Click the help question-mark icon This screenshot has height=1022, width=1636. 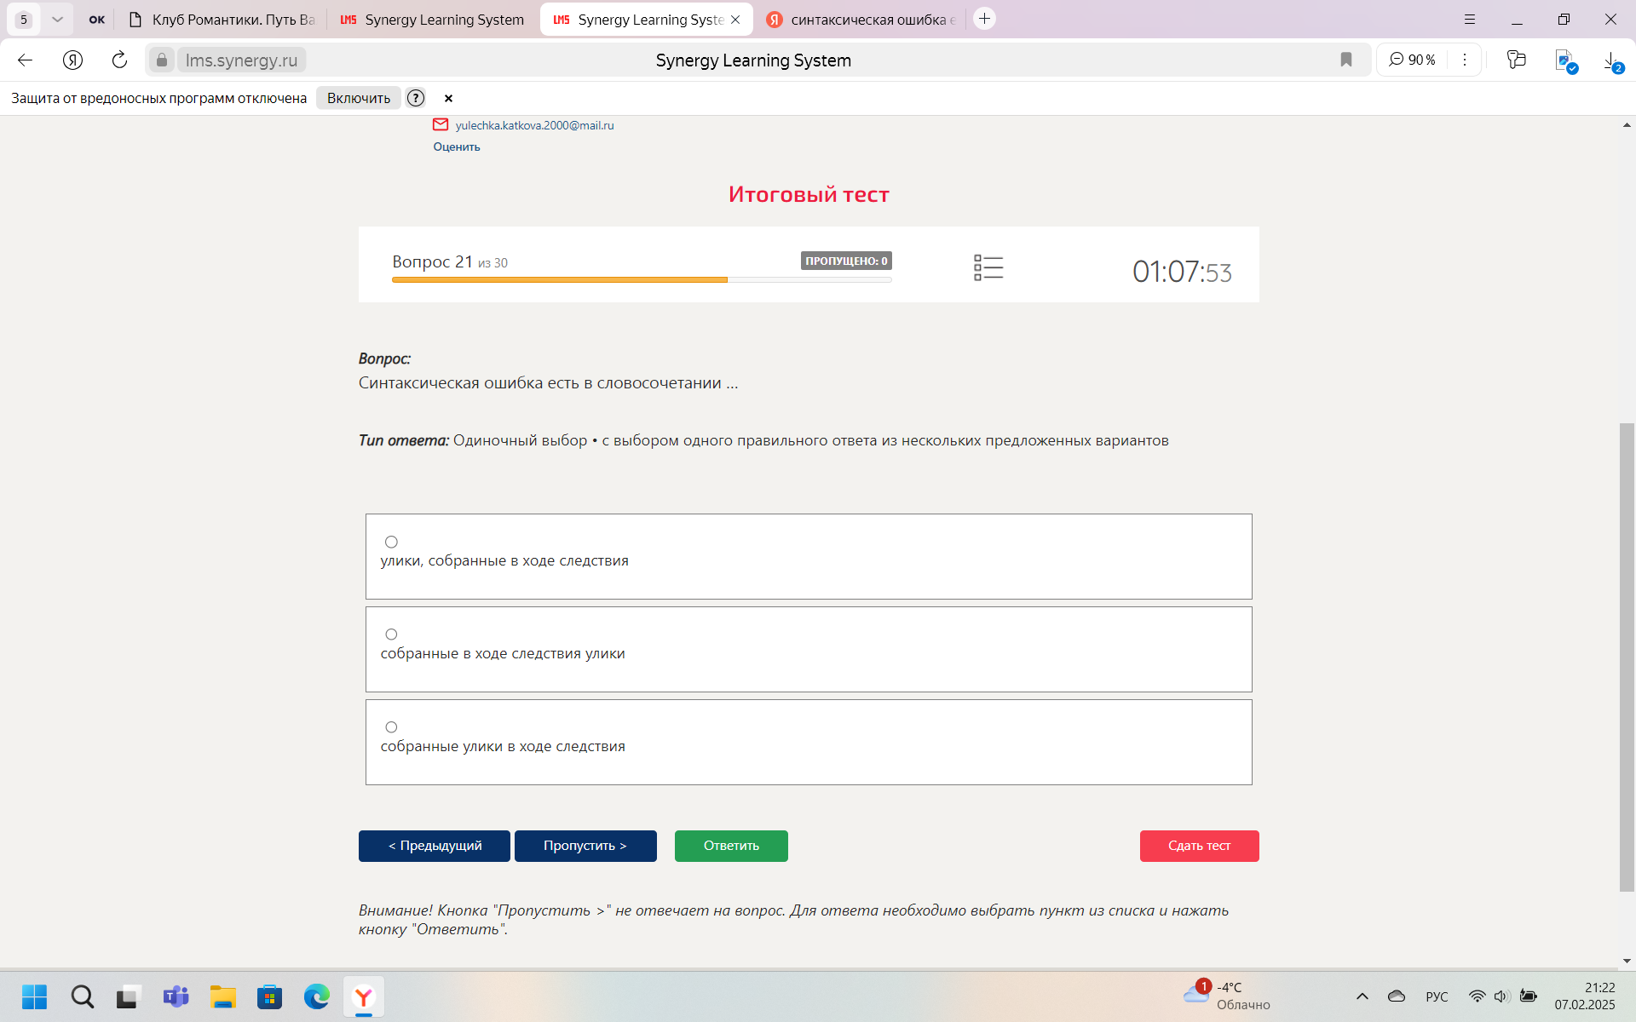(x=416, y=98)
